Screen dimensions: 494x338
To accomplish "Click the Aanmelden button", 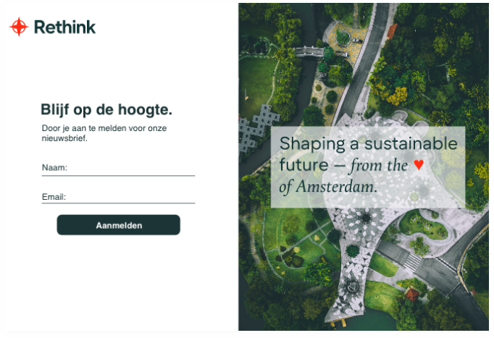I will [119, 225].
